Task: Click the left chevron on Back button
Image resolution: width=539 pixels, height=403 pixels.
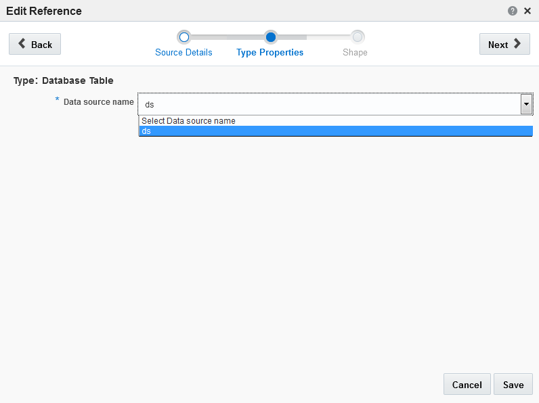Action: coord(22,43)
